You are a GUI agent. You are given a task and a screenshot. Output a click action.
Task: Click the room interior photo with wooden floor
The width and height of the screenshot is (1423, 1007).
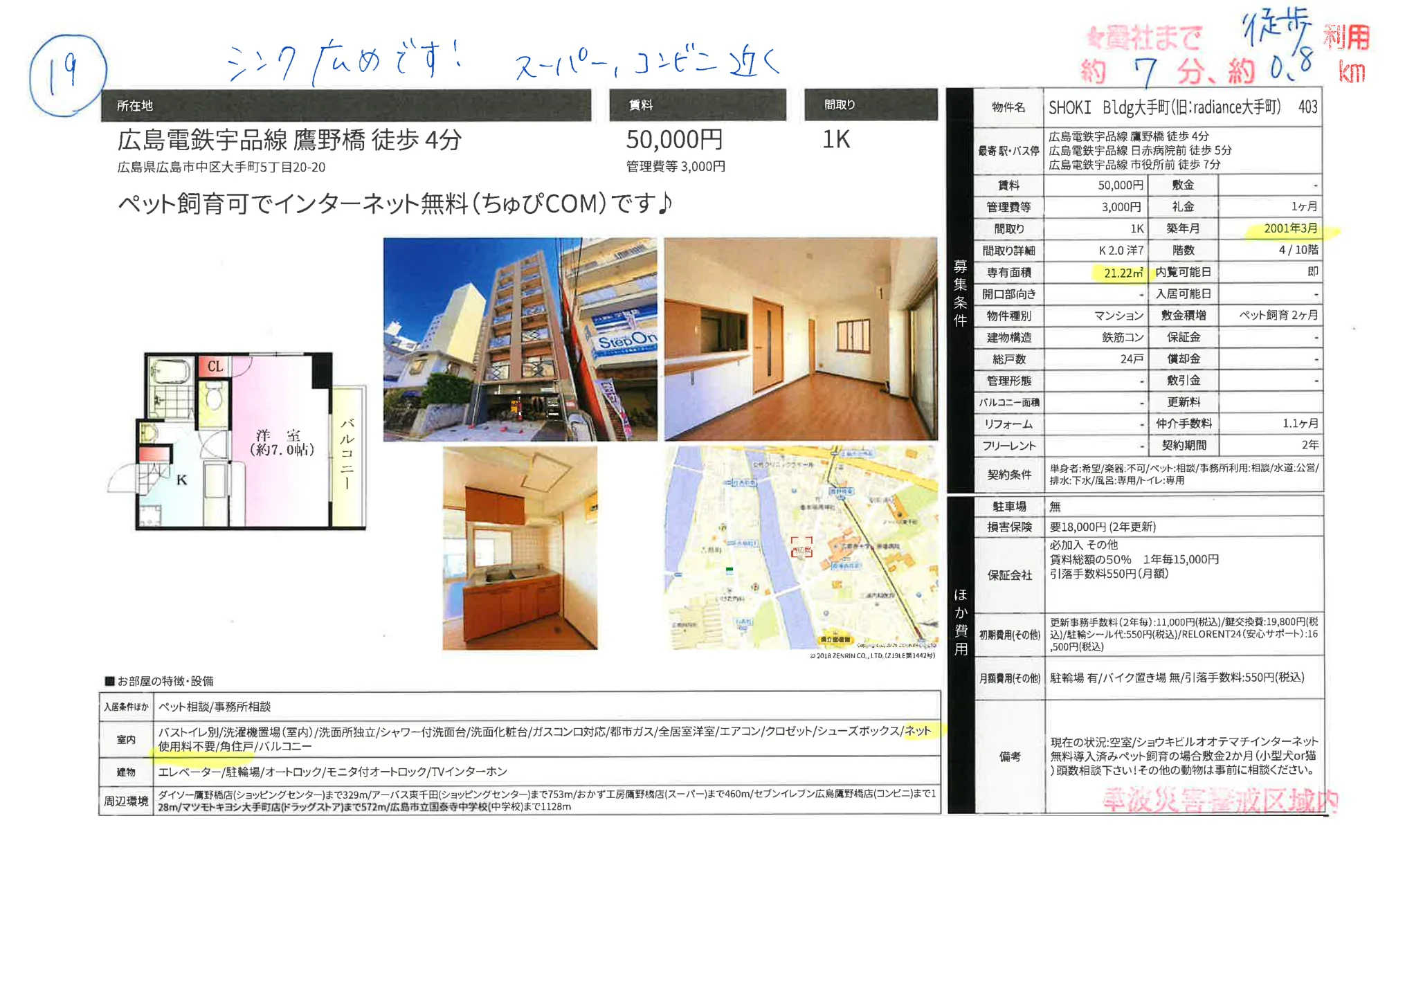[x=801, y=339]
